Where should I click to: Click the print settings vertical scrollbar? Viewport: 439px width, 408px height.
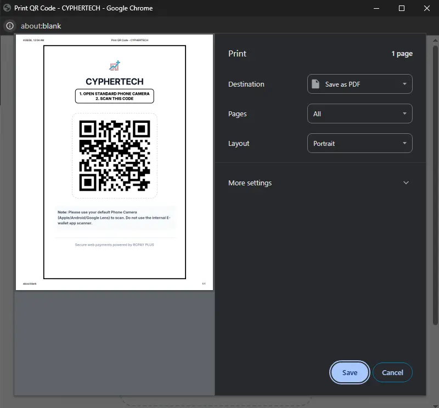435,185
